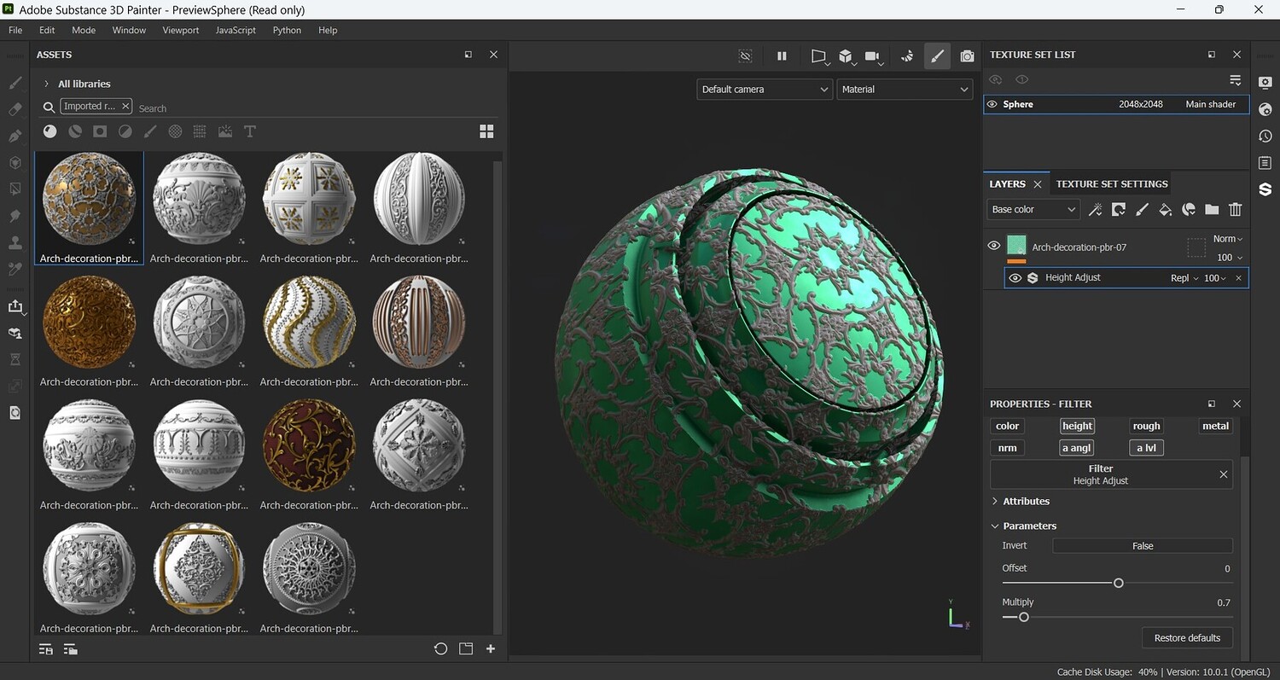Open the Export textures share icon

click(15, 306)
